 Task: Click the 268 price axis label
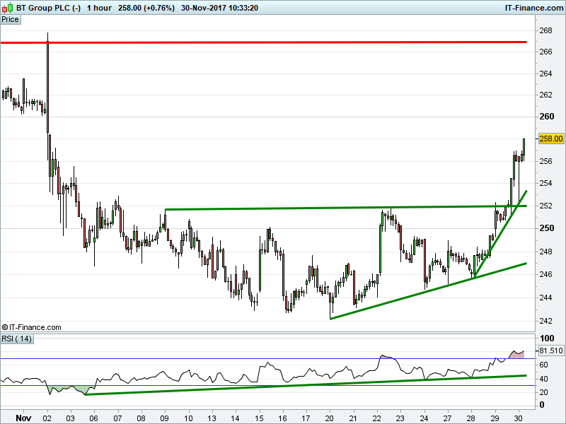[545, 30]
